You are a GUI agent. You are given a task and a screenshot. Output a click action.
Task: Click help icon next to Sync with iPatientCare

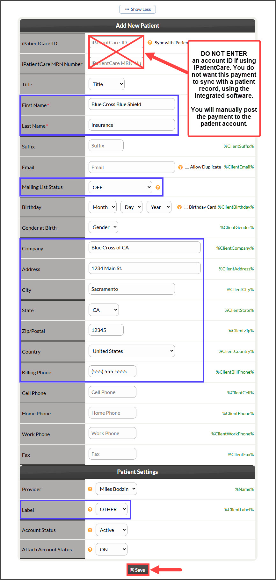(x=150, y=42)
